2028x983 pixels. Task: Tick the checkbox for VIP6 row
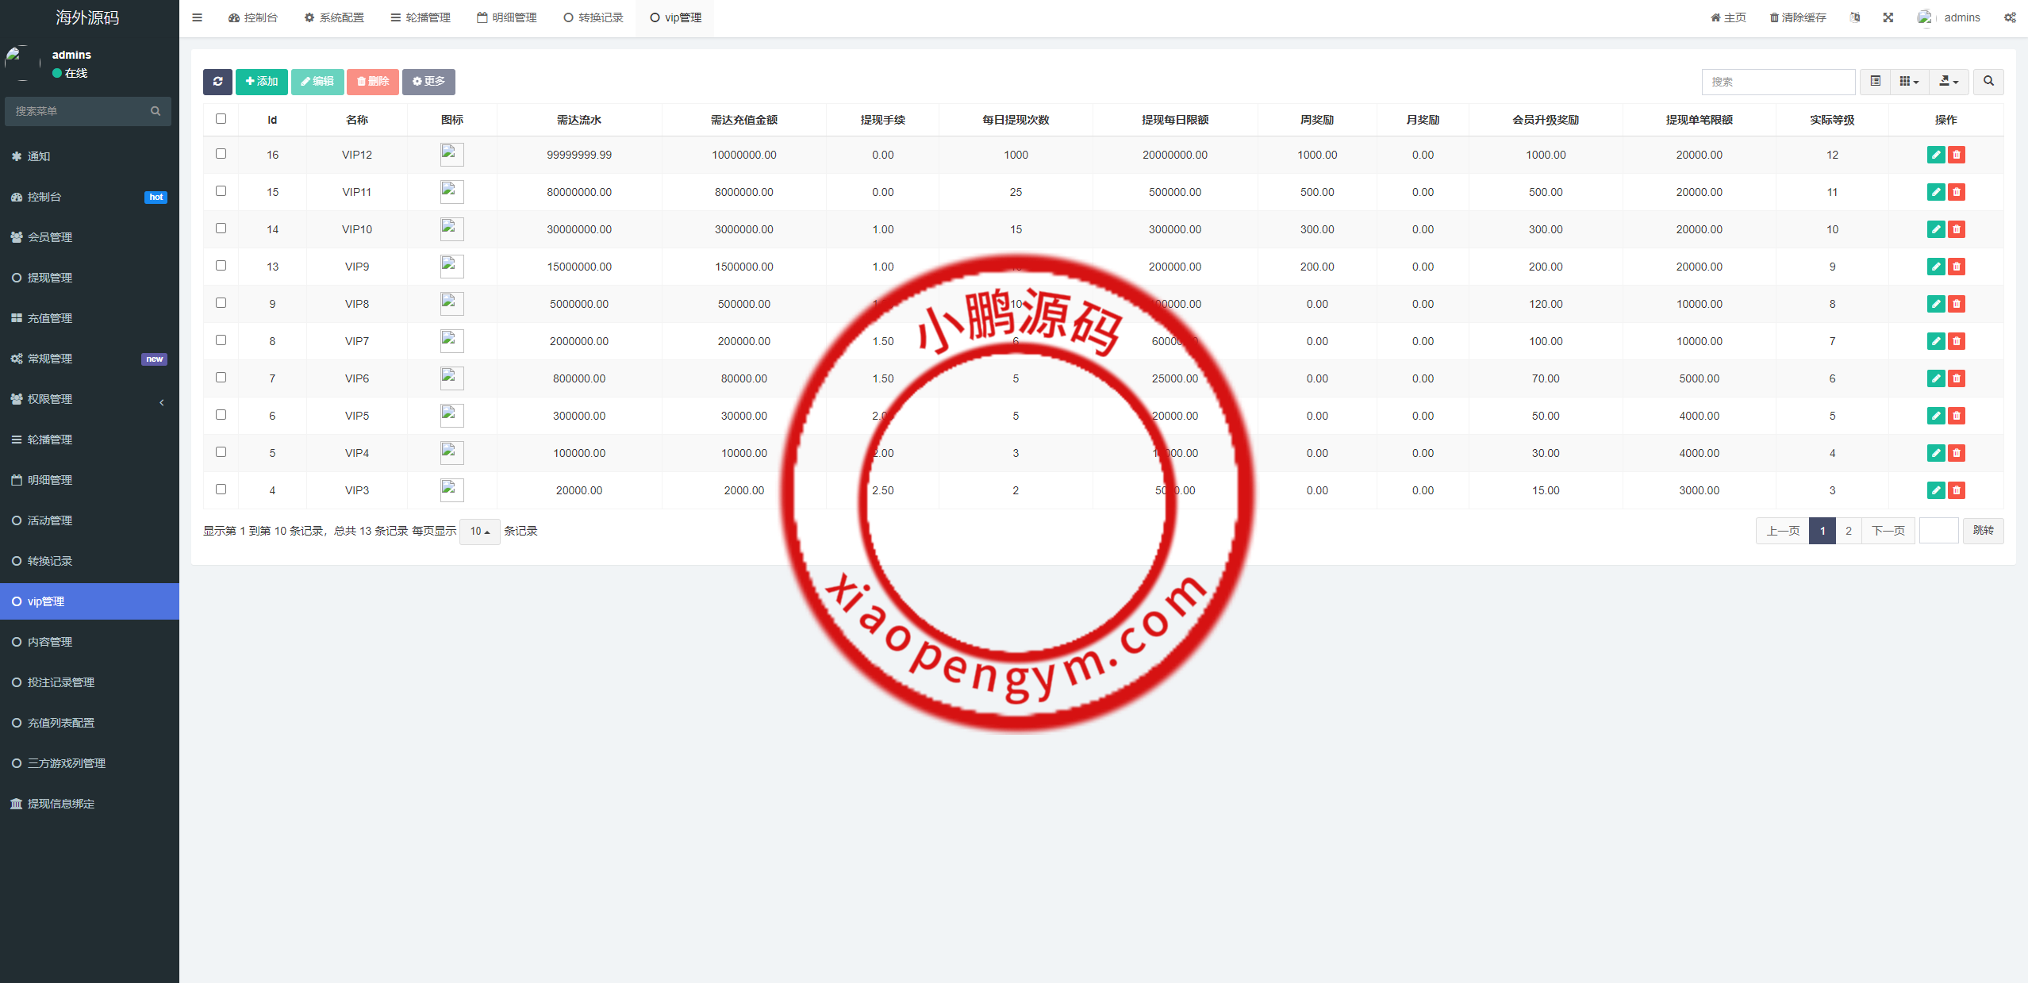221,378
